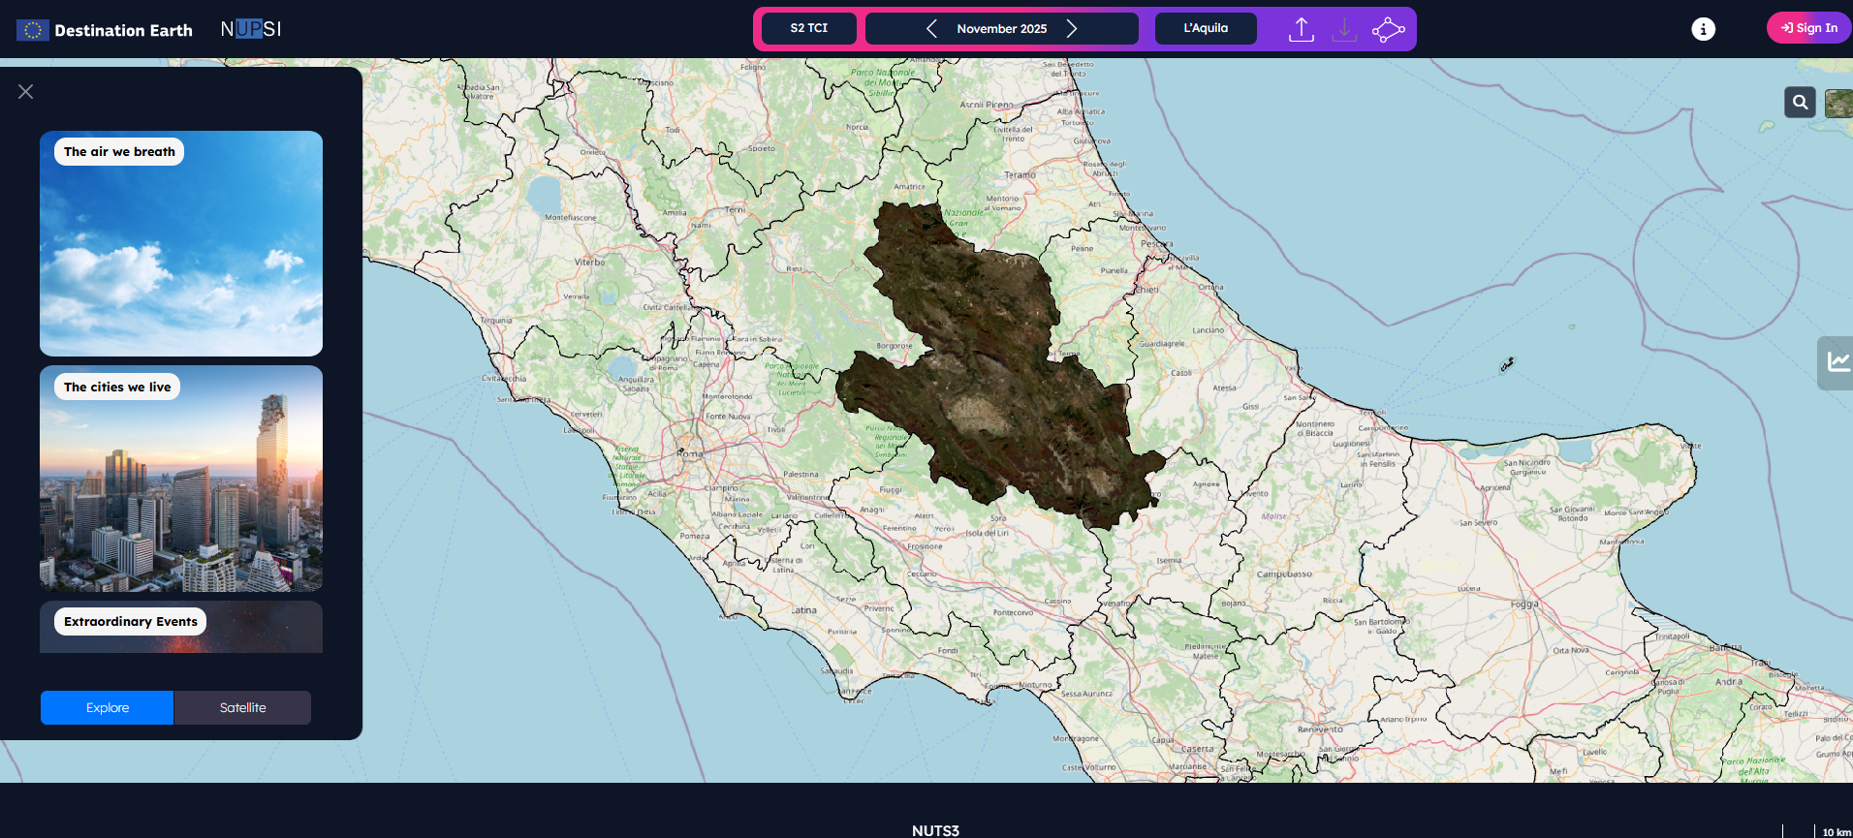Toggle the satellite basemap thumbnail

click(x=1838, y=103)
